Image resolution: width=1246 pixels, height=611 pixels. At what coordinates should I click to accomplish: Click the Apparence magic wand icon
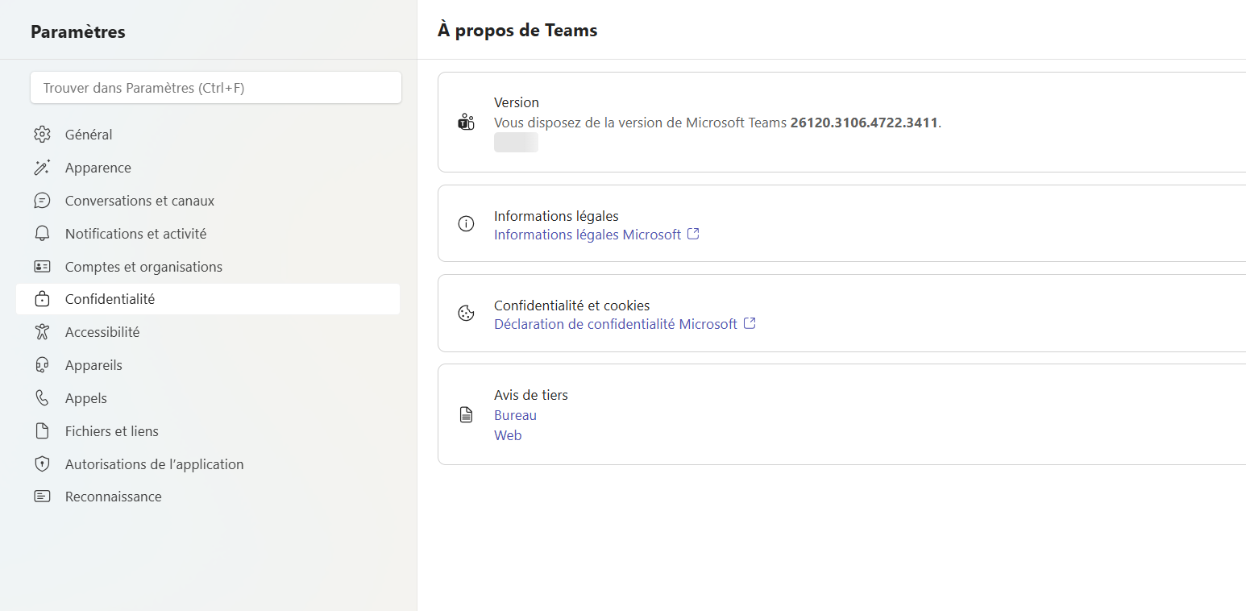42,168
